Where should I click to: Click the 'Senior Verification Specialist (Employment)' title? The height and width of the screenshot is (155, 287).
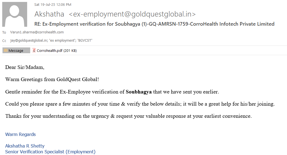(50, 152)
